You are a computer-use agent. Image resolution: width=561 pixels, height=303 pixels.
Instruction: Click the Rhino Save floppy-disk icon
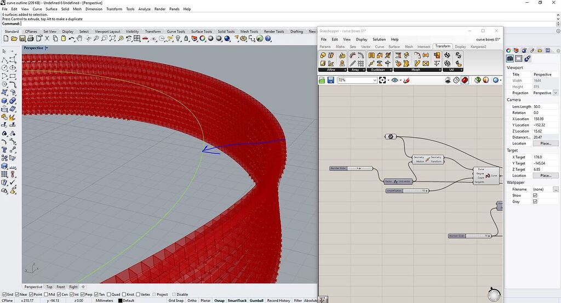(22, 39)
